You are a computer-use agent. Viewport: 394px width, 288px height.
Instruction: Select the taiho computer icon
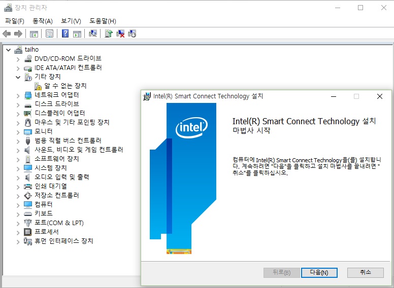pos(18,50)
